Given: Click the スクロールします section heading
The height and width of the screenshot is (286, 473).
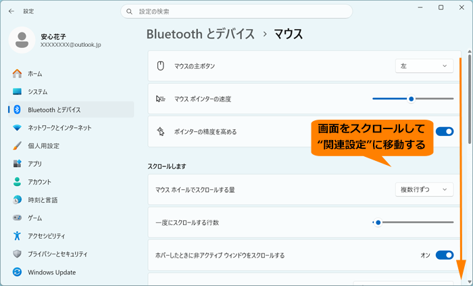Looking at the screenshot, I should 167,166.
